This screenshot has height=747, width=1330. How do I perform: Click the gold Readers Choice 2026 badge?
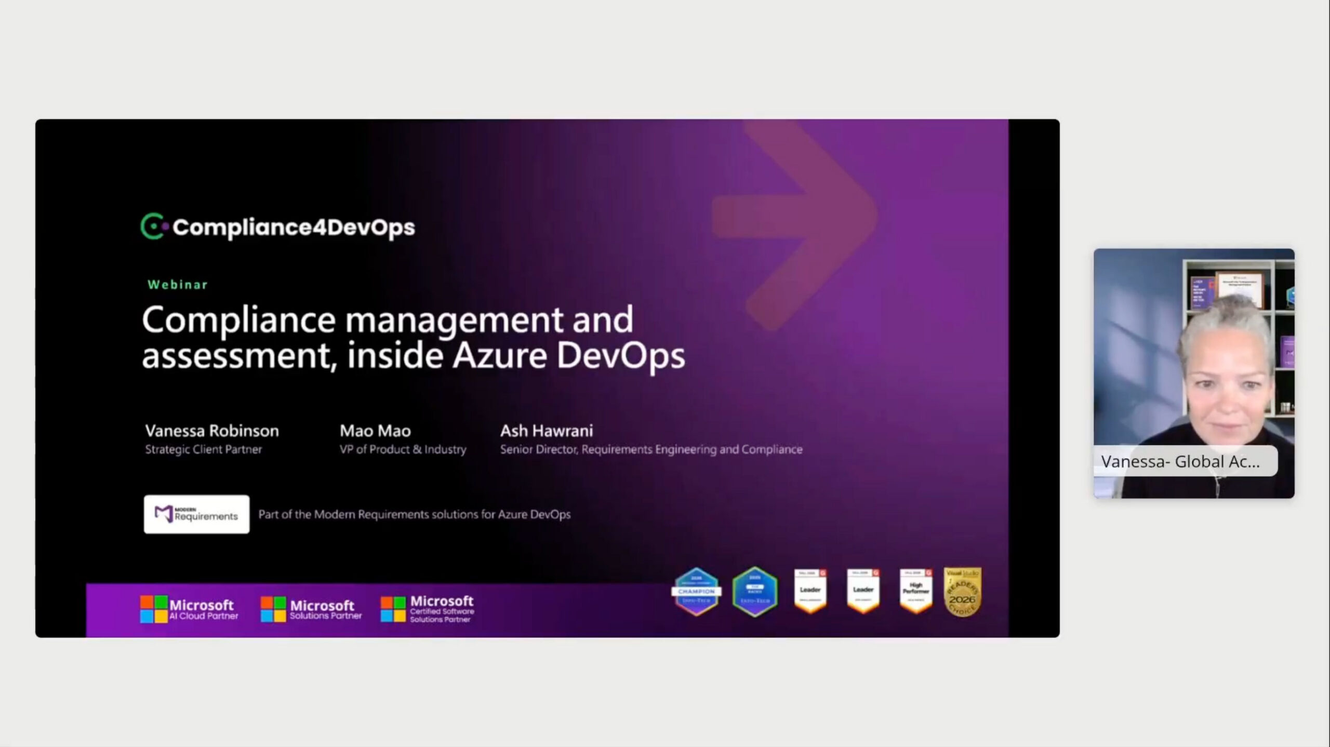963,592
